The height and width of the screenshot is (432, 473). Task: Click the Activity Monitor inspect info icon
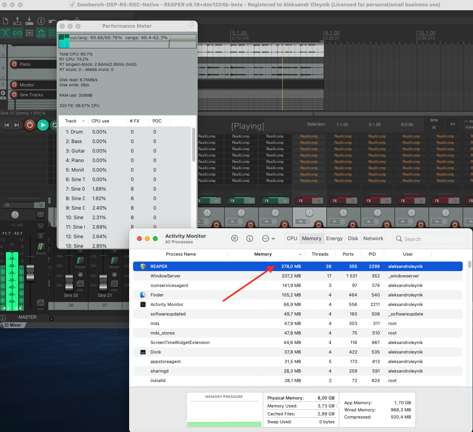250,239
